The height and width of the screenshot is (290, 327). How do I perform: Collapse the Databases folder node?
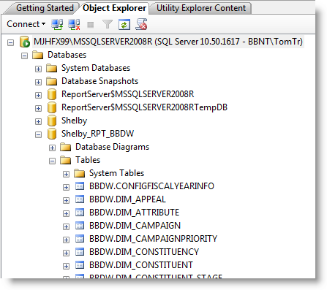click(x=24, y=56)
